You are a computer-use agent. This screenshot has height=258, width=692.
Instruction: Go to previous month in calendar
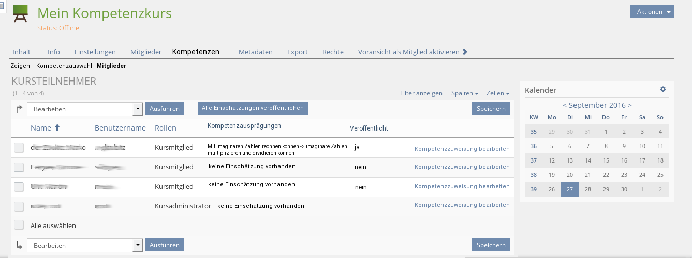click(565, 105)
